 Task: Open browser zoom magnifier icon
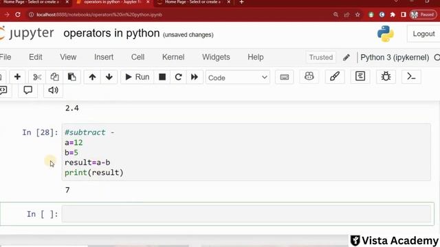tap(335, 14)
